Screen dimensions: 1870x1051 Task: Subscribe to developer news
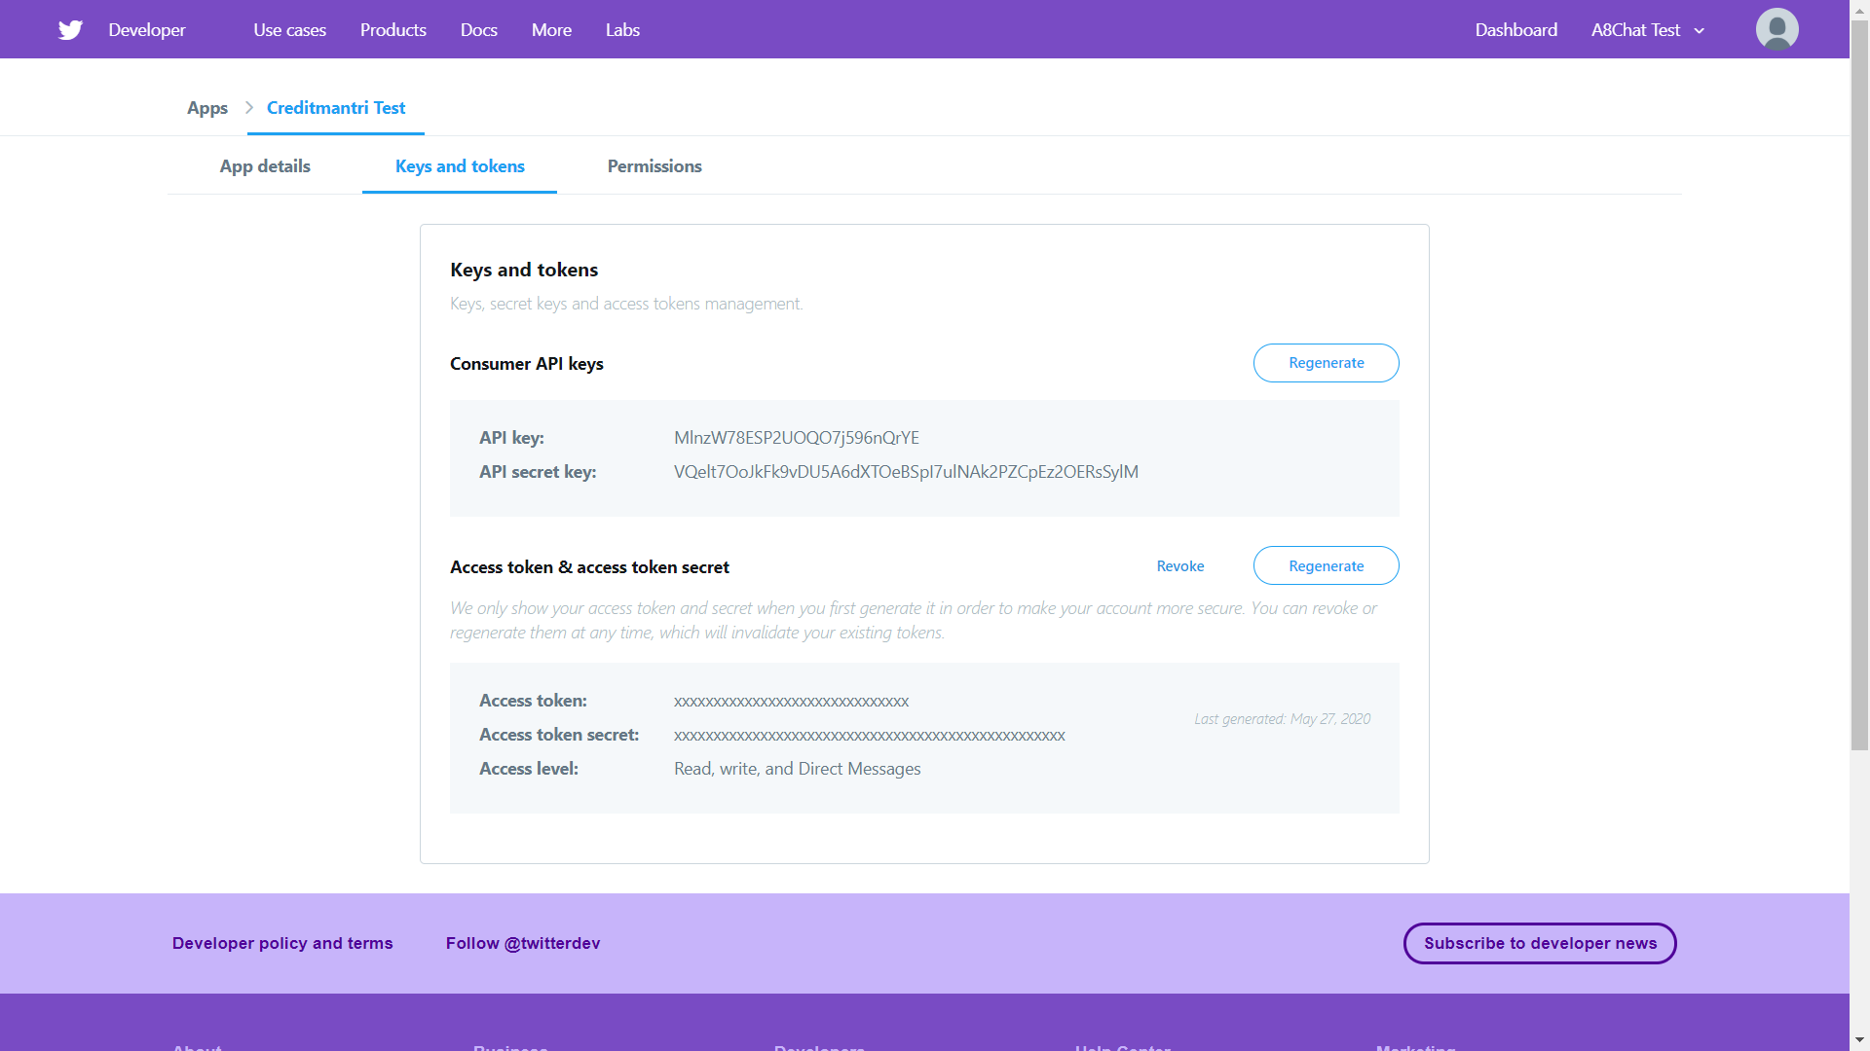[1540, 943]
